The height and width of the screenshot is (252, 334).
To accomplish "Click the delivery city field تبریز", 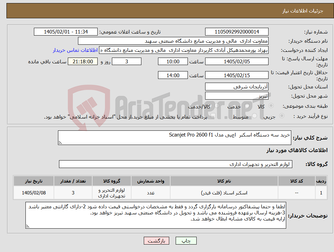I will (x=237, y=96).
